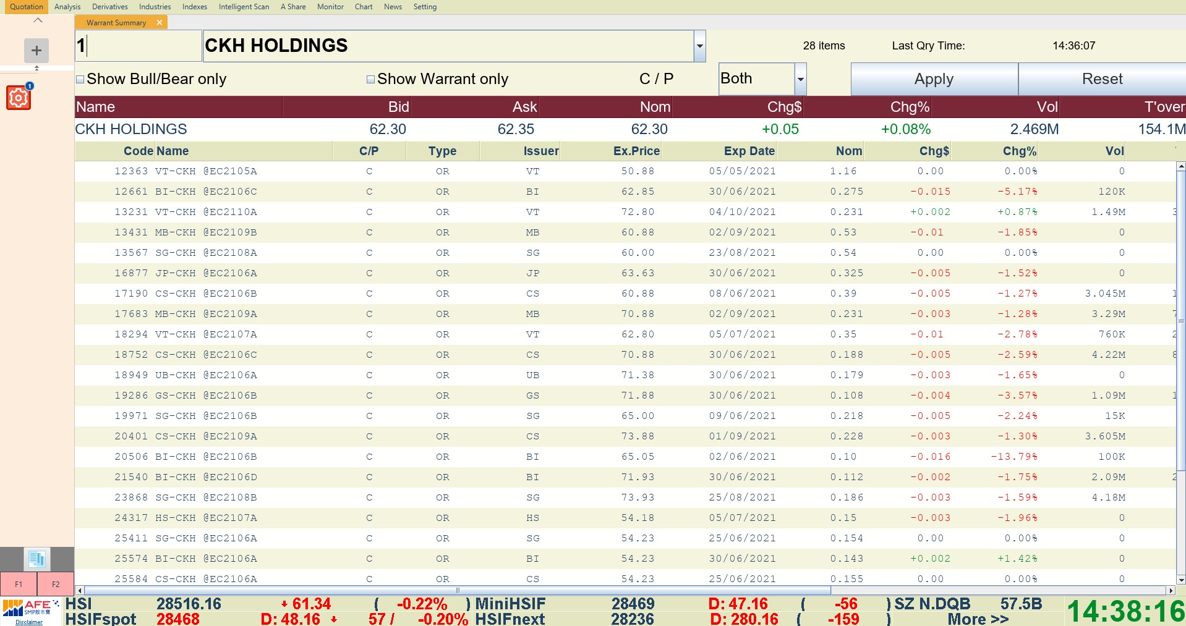Click the plus add-panel icon
This screenshot has height=626, width=1186.
pos(36,51)
